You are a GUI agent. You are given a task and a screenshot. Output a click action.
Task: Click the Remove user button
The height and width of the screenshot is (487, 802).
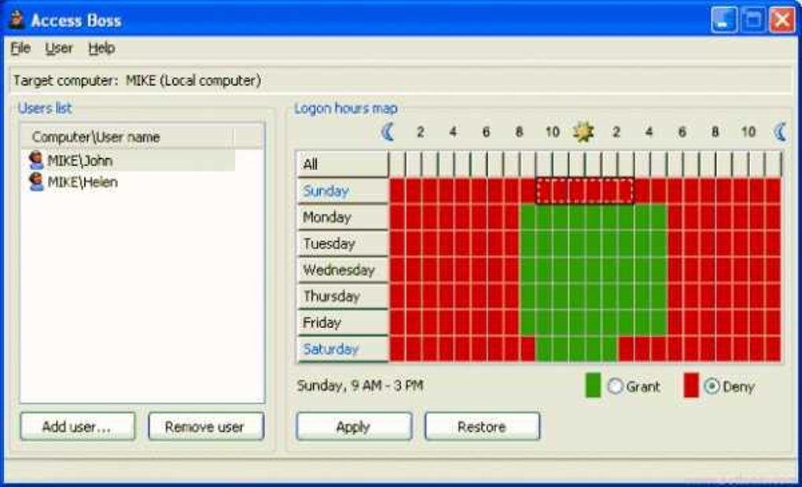(x=206, y=426)
